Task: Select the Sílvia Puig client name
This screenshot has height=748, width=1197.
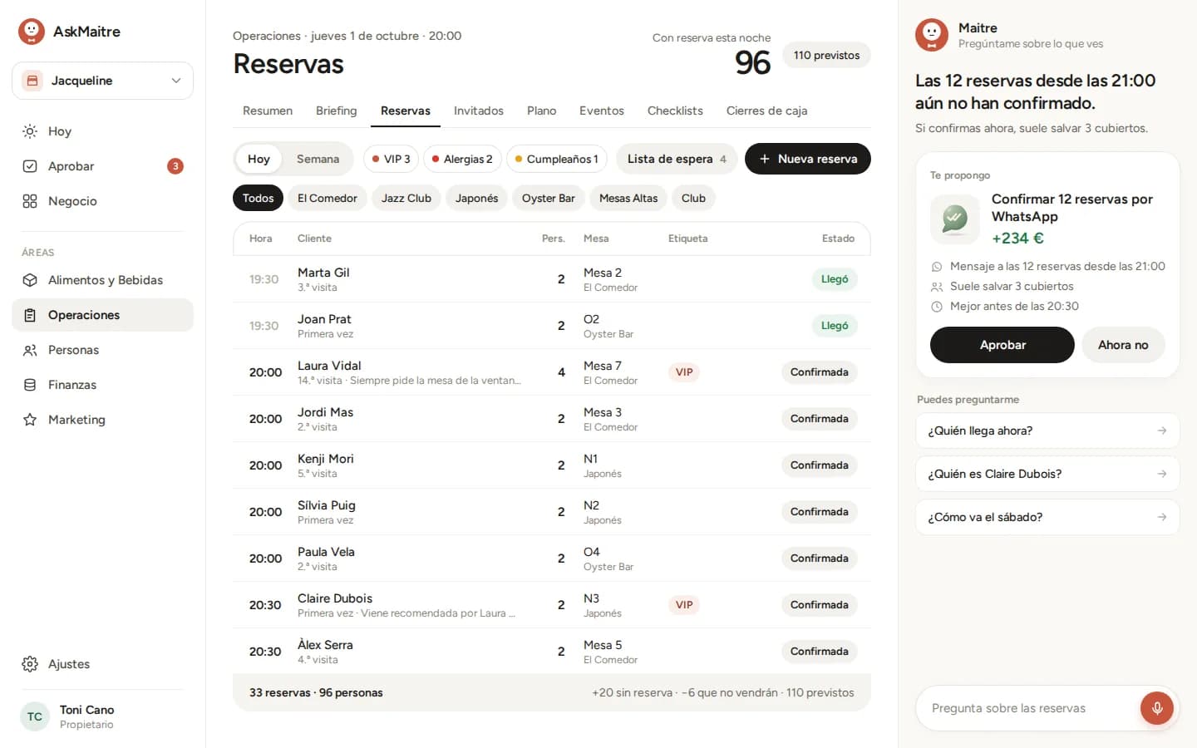Action: (x=327, y=505)
